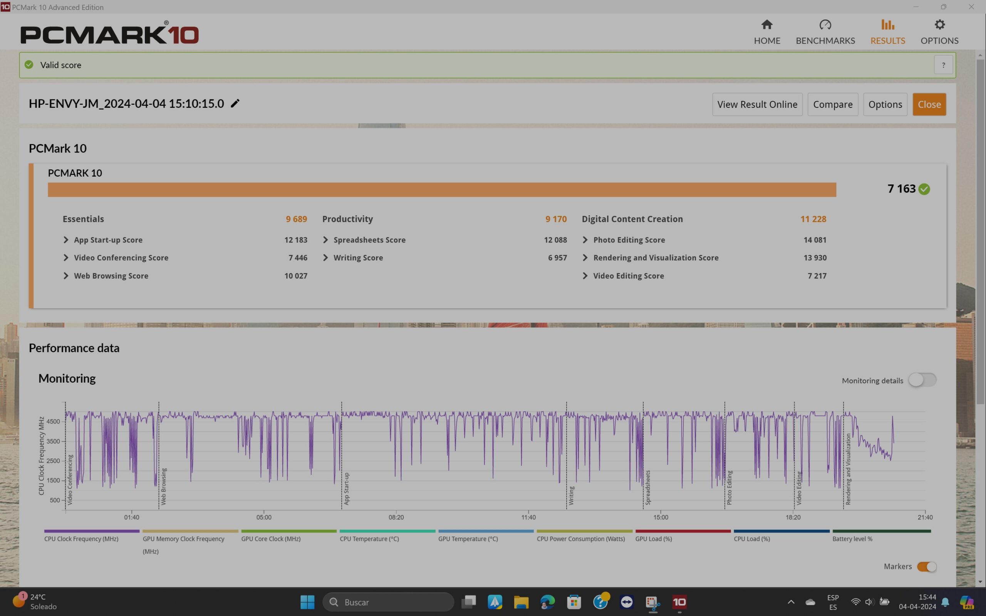The image size is (986, 616).
Task: Expand Photo Editing Score details
Action: (585, 240)
